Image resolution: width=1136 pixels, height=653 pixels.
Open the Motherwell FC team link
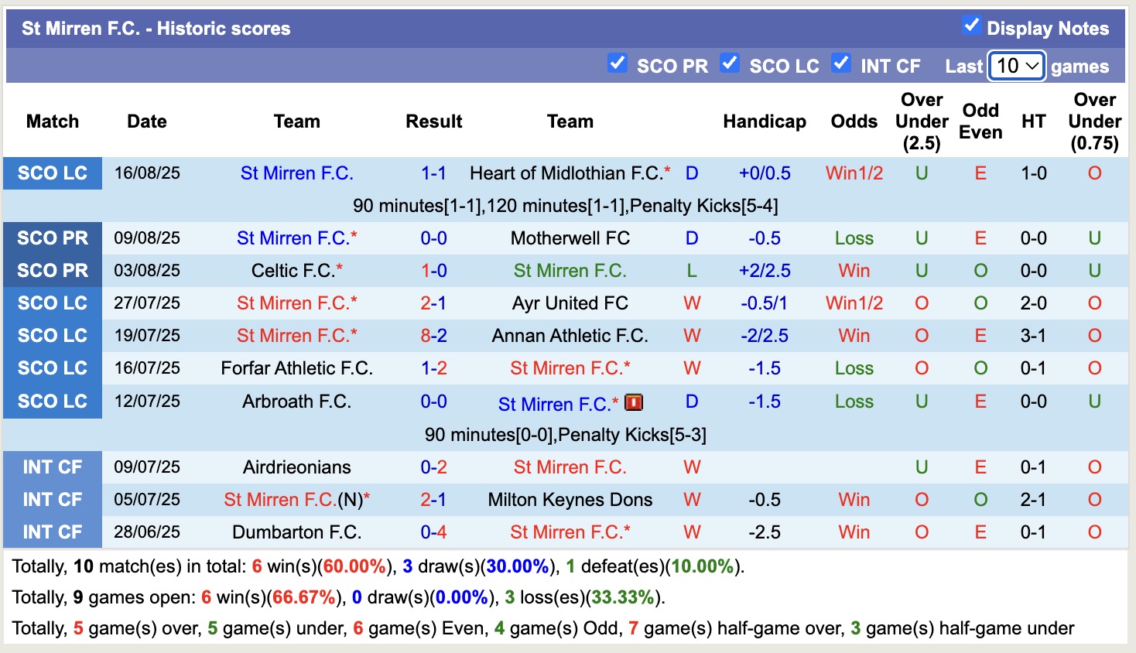pyautogui.click(x=570, y=238)
